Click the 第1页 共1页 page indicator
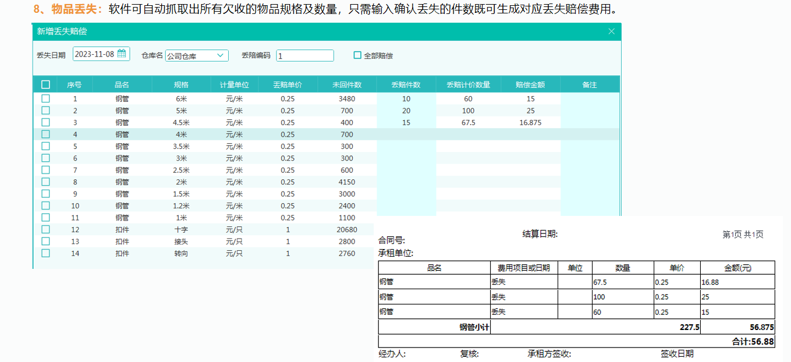791x362 pixels. click(x=743, y=235)
